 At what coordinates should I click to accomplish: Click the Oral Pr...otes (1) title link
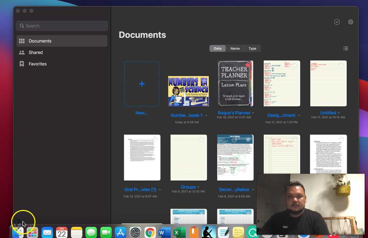point(140,189)
